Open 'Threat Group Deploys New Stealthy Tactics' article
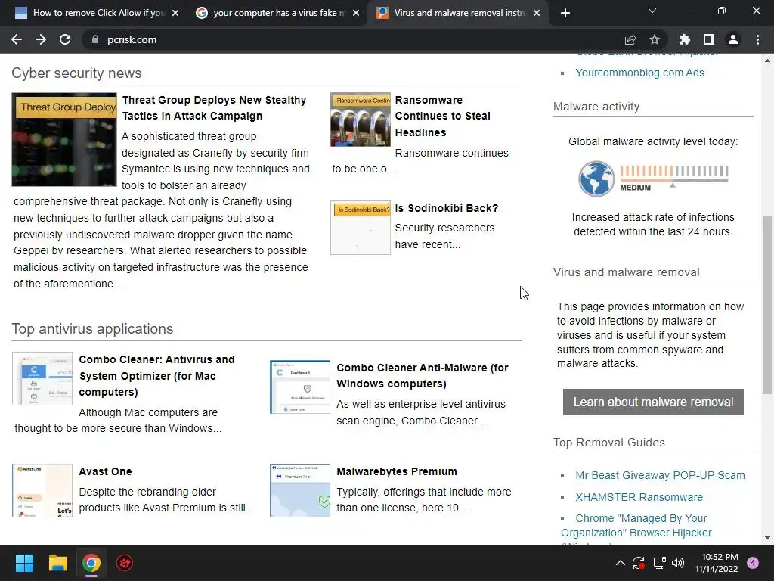The height and width of the screenshot is (581, 774). tap(214, 107)
